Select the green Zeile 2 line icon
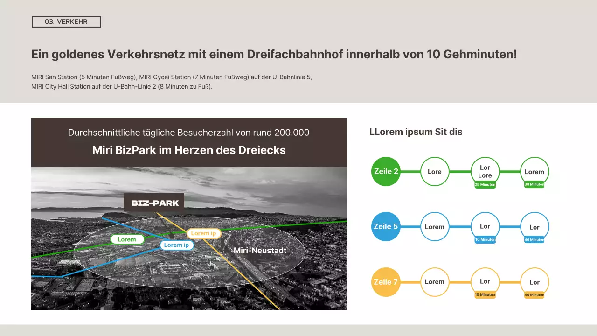 tap(385, 172)
